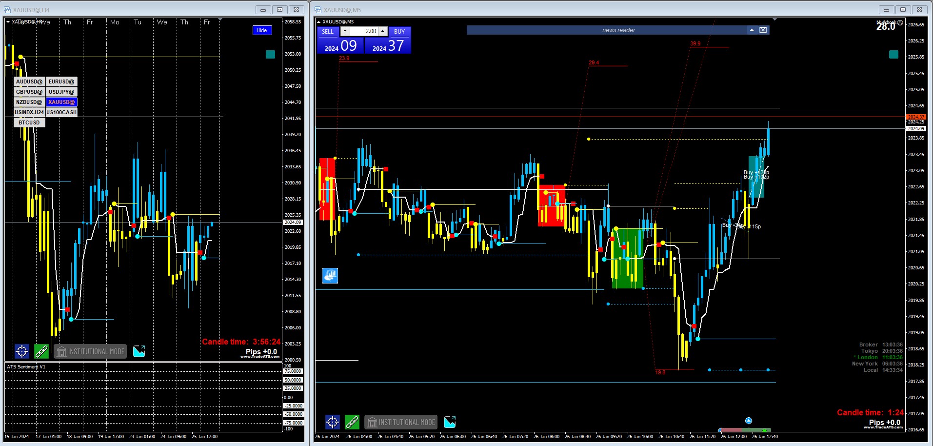Collapse the M5 one-click trading panel arrow
The height and width of the screenshot is (446, 933).
pyautogui.click(x=318, y=21)
